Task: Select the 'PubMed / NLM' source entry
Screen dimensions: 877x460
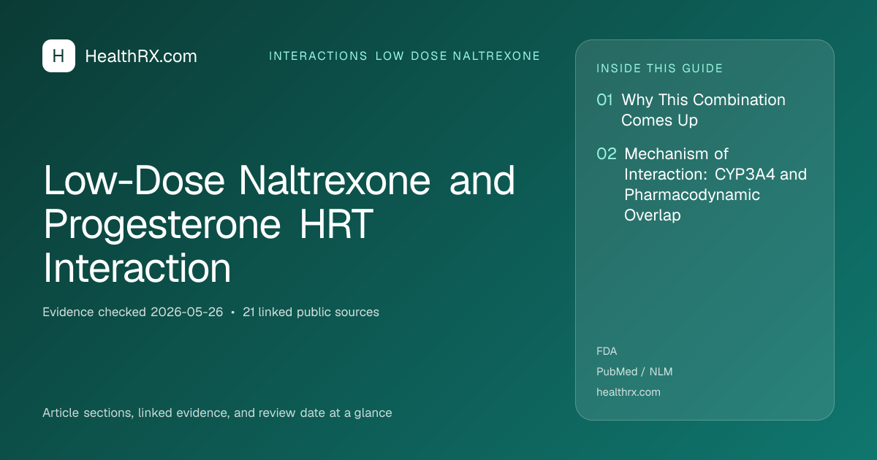Action: click(x=634, y=372)
